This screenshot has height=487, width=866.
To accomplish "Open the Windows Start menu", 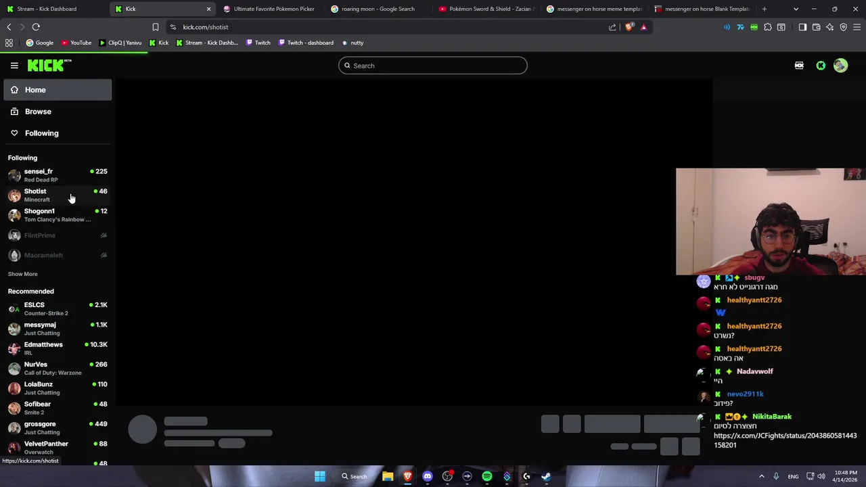I will [x=320, y=476].
